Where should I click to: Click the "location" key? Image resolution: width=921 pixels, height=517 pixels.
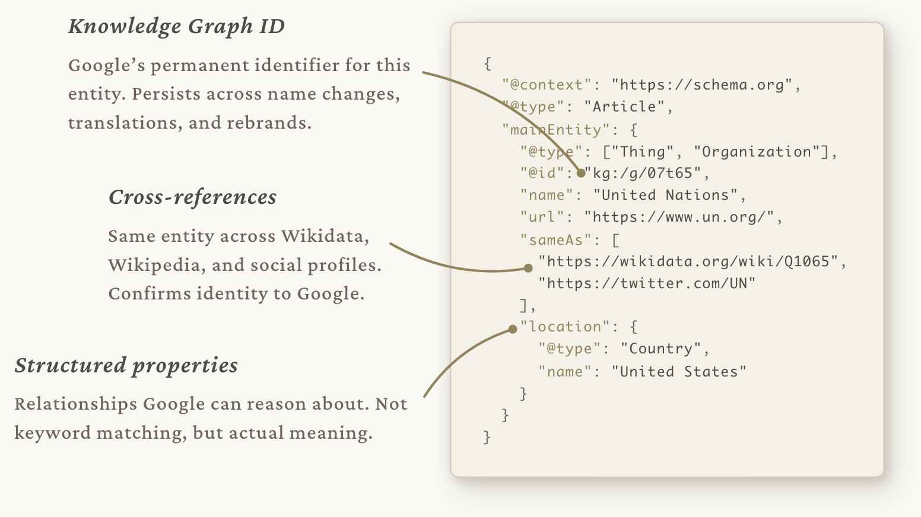566,327
